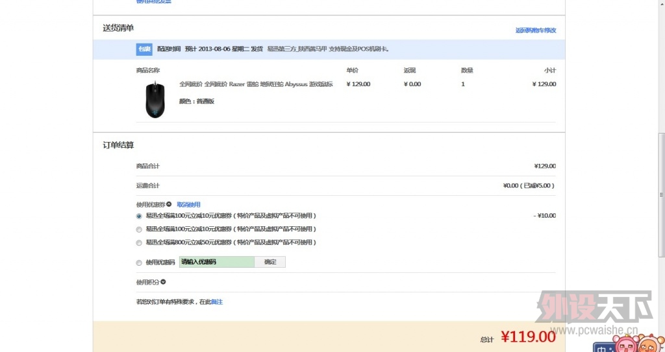Screen dimensions: 665x352
Task: Click the 商品名称 column header
Action: 148,70
